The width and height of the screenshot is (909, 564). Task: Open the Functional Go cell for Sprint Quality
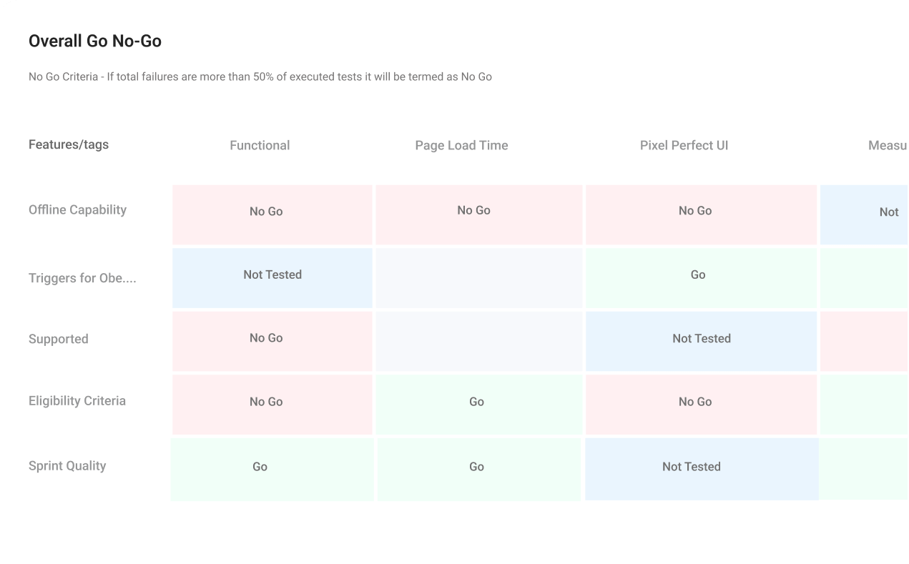pos(272,470)
